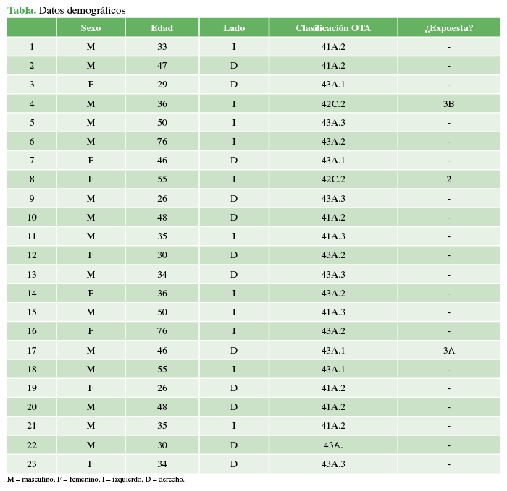This screenshot has height=491, width=507.
Task: Select the ¿Expuesta? column header
Action: (449, 28)
